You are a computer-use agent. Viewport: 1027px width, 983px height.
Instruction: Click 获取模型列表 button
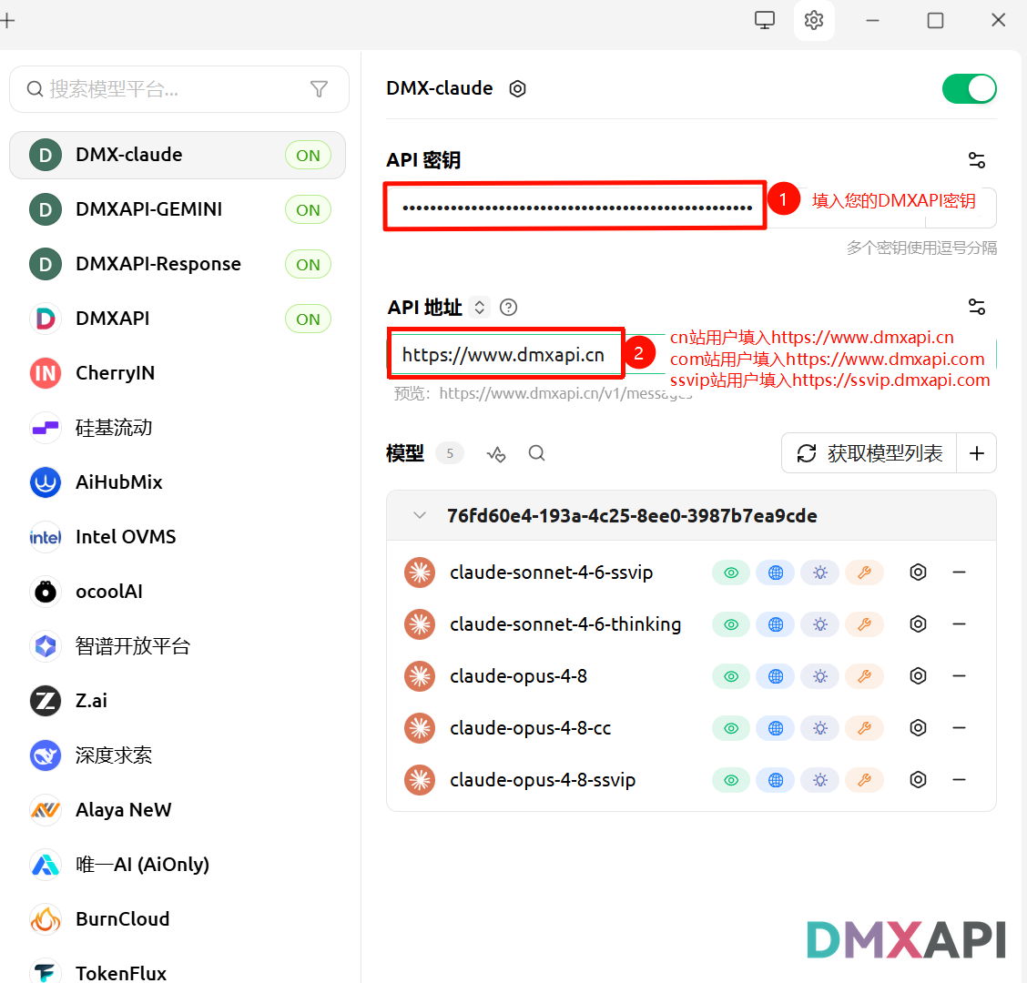tap(869, 453)
